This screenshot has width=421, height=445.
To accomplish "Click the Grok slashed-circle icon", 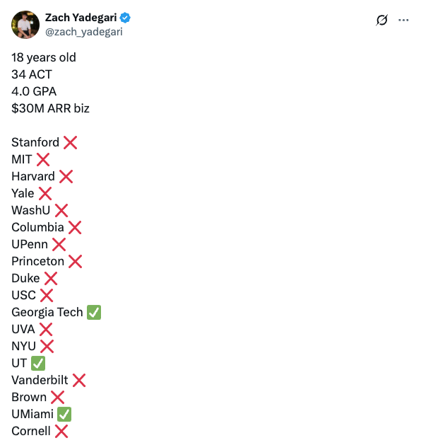I will tap(381, 20).
